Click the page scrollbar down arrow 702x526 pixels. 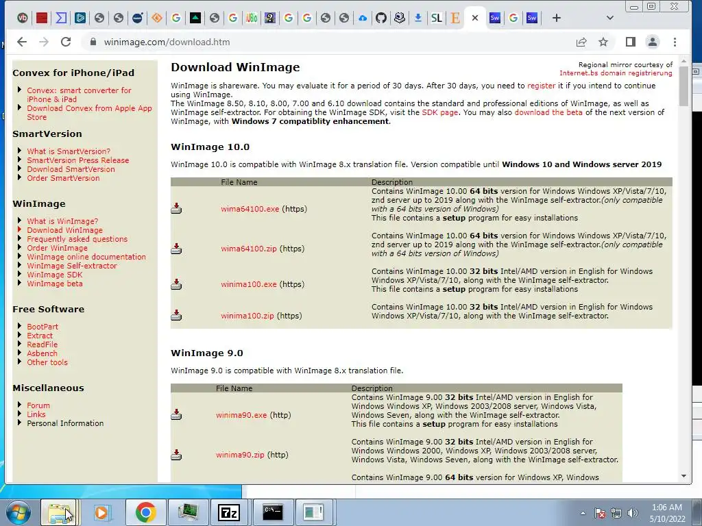point(683,476)
